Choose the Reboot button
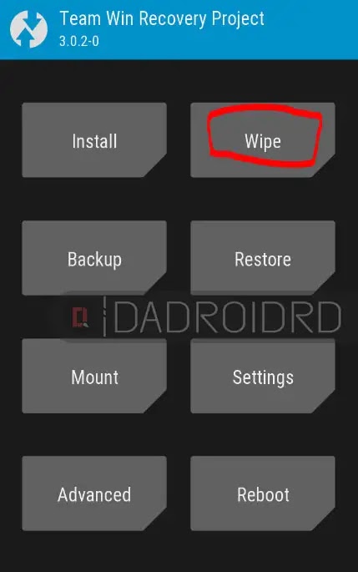358x572 pixels. (x=263, y=494)
